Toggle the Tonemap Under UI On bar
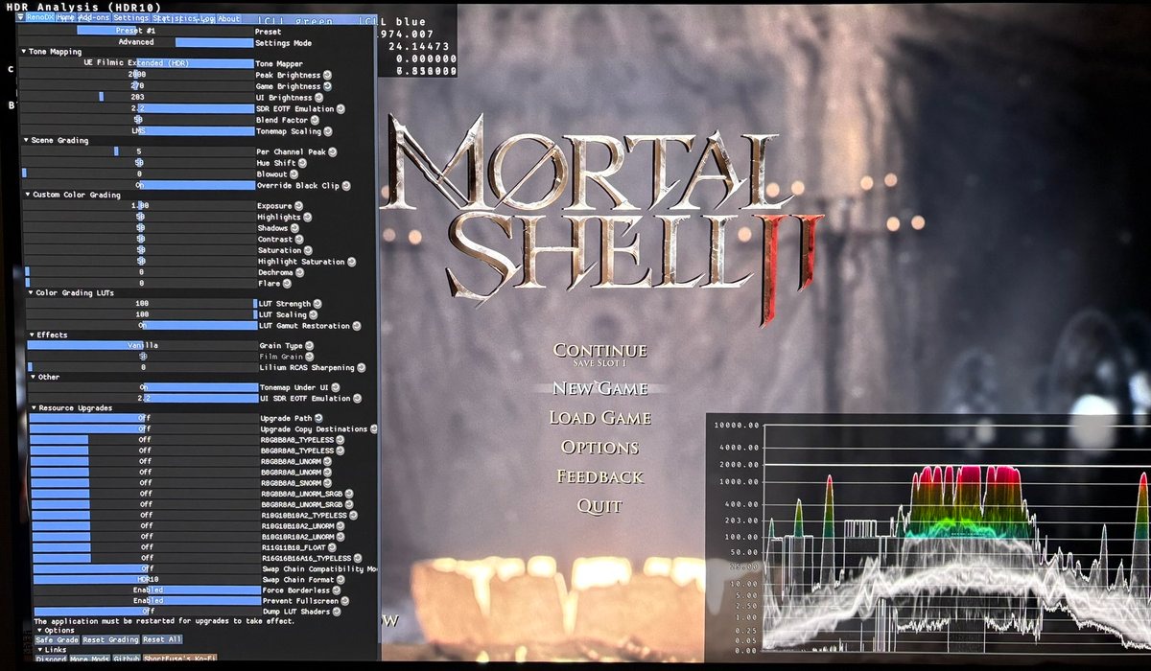 tap(144, 387)
